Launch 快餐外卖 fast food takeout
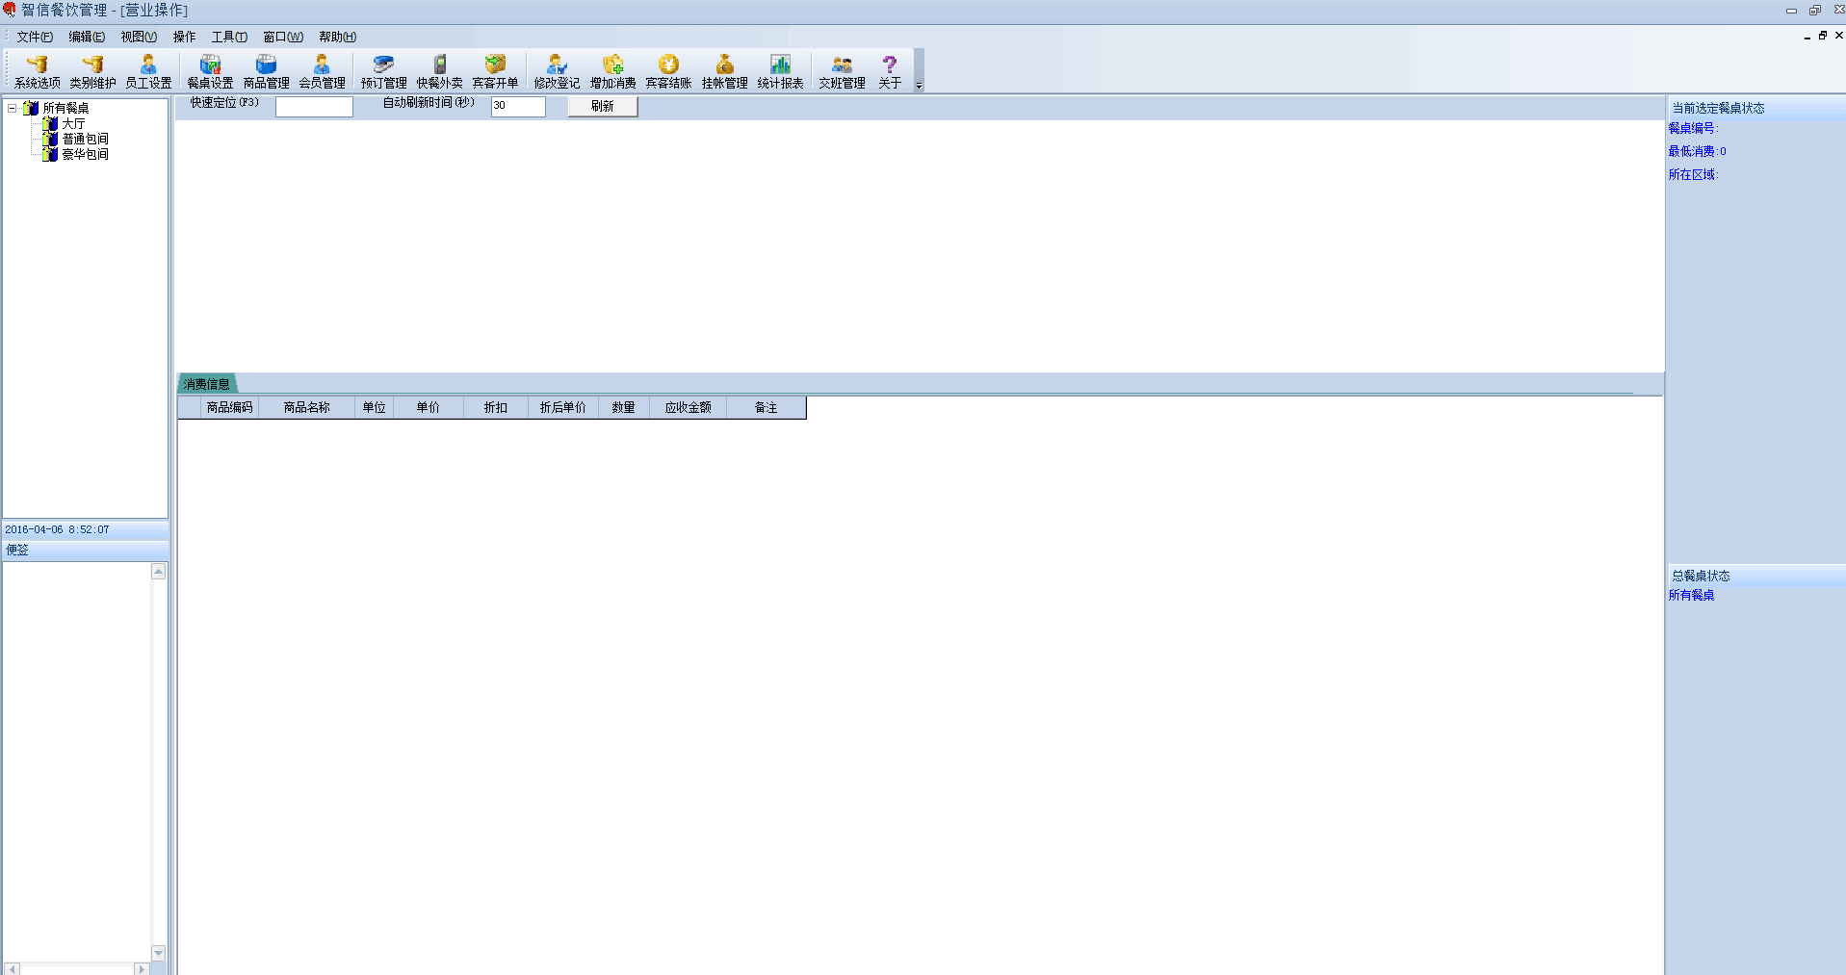The height and width of the screenshot is (975, 1846). coord(439,71)
